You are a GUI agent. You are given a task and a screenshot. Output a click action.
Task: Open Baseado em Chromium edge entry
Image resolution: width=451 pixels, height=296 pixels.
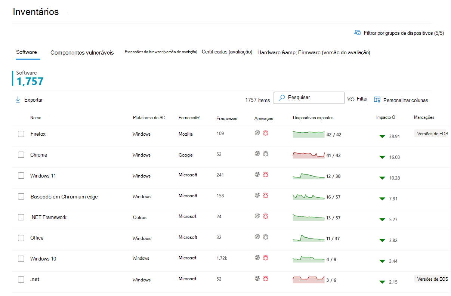64,197
